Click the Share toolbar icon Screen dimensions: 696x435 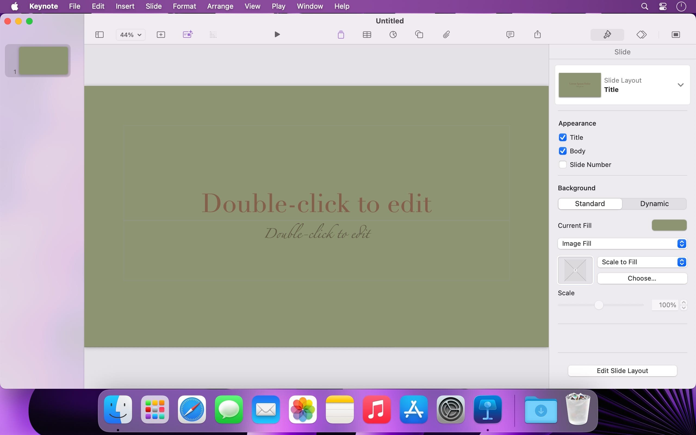pos(537,35)
